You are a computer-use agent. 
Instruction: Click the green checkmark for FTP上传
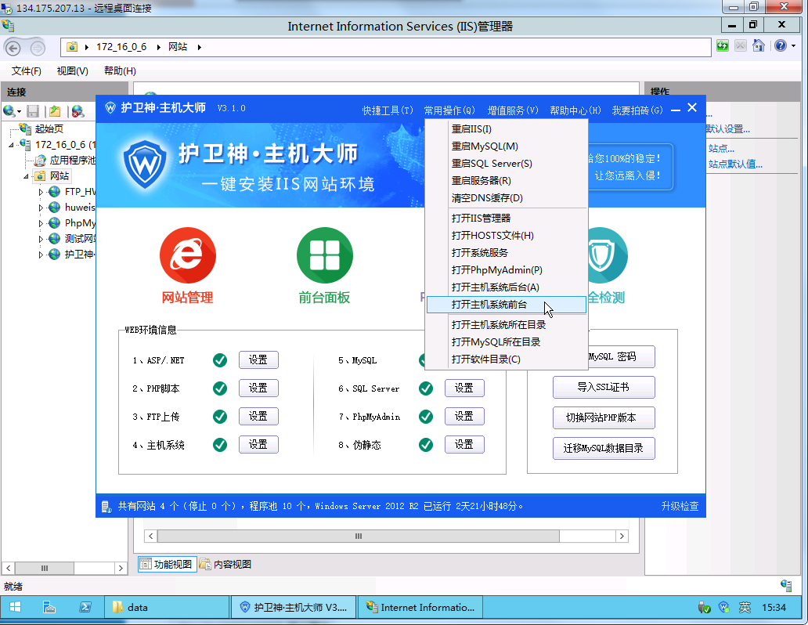[x=220, y=416]
